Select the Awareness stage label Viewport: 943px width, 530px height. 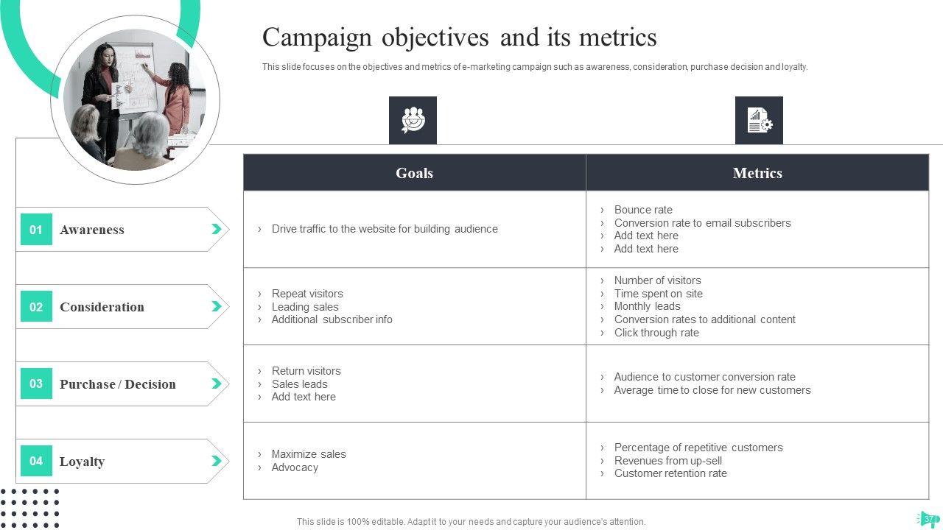point(92,230)
